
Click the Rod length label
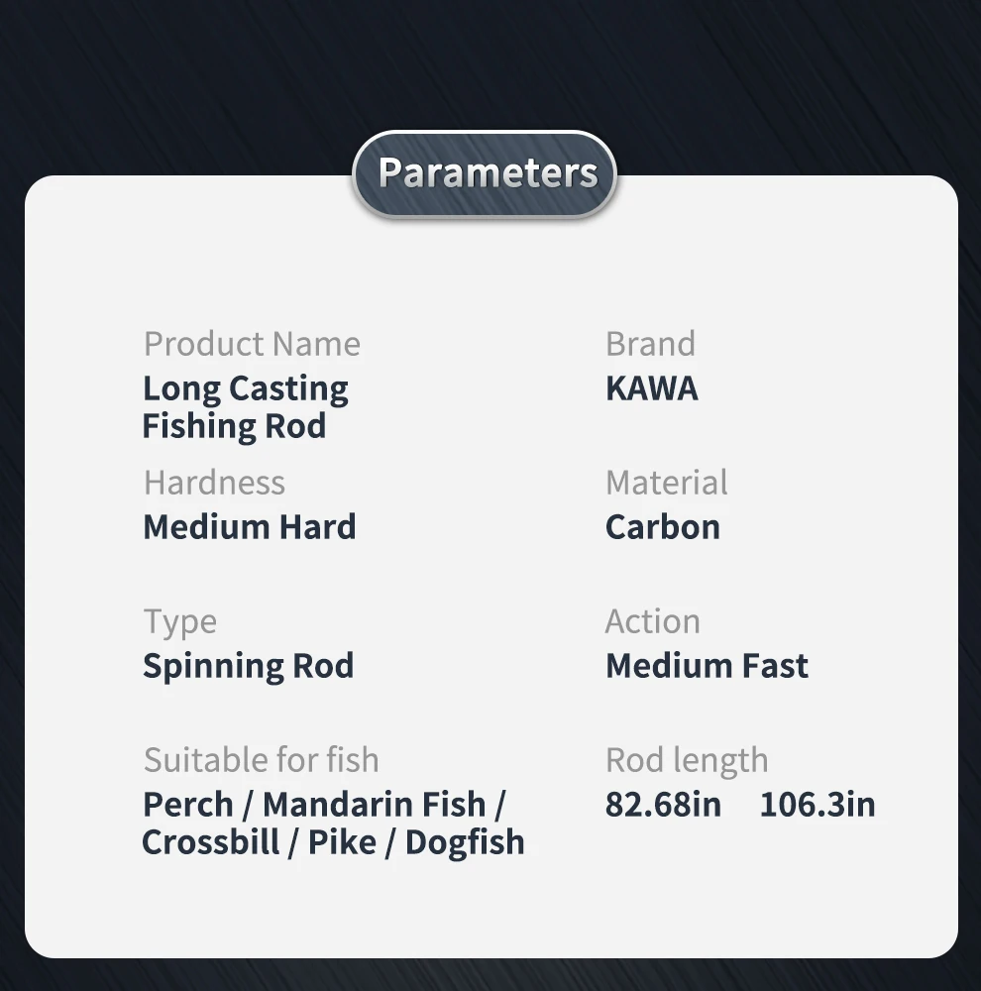click(686, 760)
